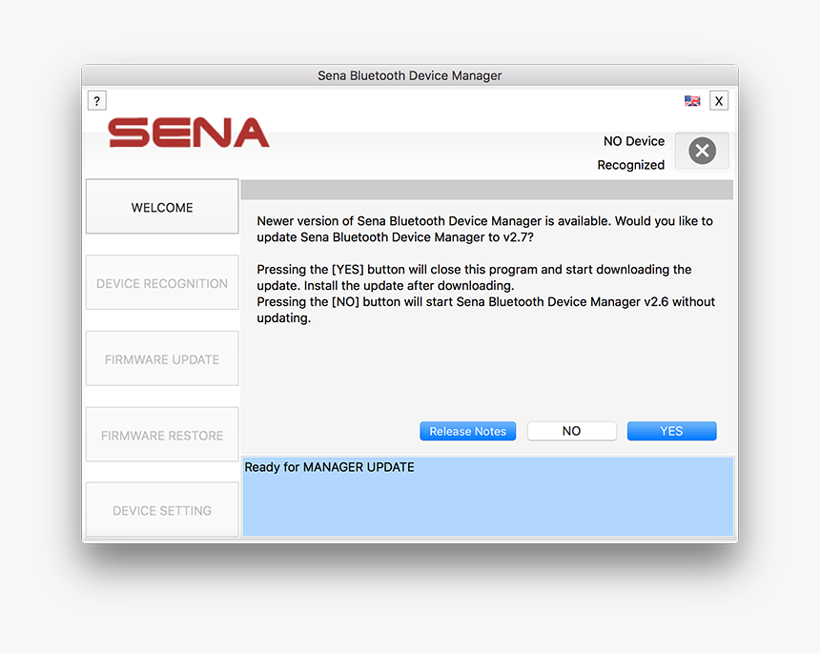820x653 pixels.
Task: Open the Release Notes
Action: (467, 431)
